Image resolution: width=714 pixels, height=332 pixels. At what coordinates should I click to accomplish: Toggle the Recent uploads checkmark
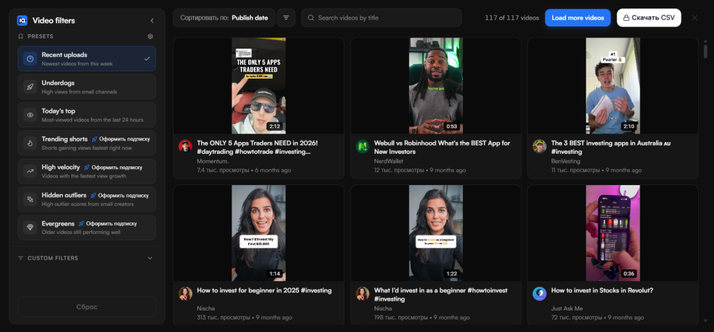(x=146, y=58)
